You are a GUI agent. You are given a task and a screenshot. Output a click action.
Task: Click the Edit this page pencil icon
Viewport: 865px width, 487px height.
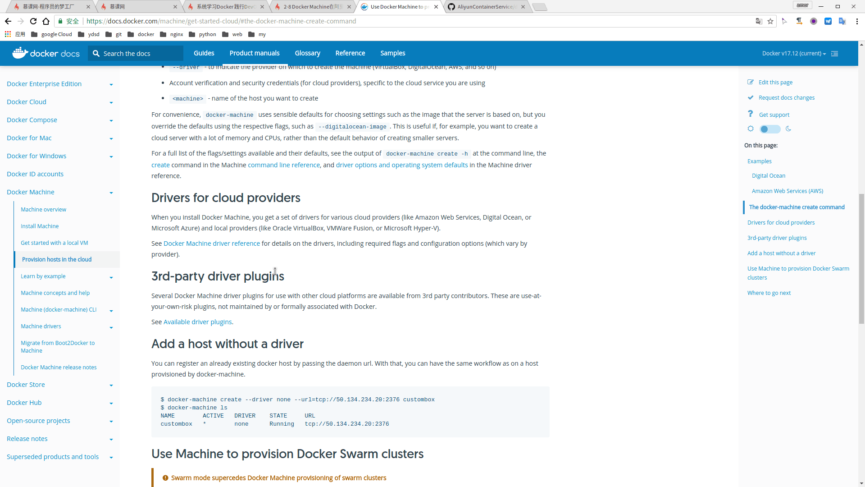[751, 82]
